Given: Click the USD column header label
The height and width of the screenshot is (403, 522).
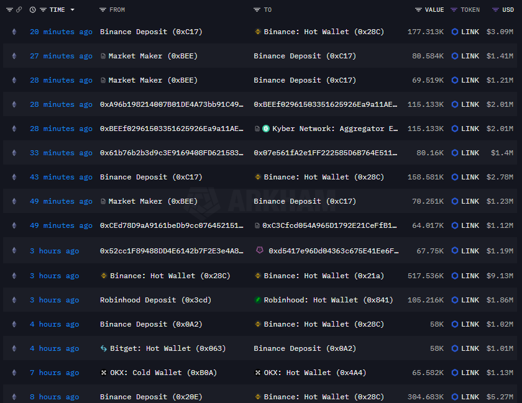Looking at the screenshot, I should tap(508, 10).
